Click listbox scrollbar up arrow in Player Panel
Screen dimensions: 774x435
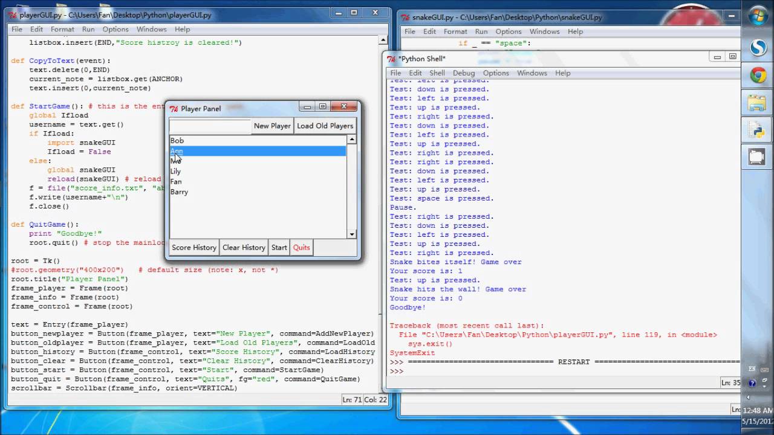(x=352, y=140)
